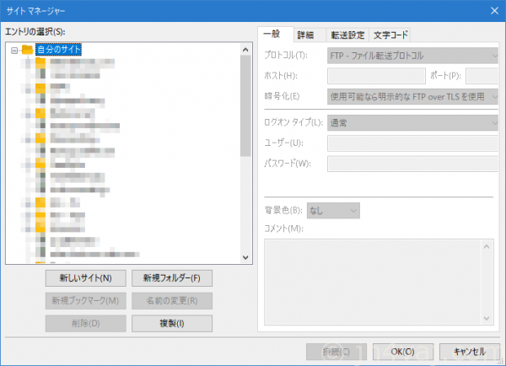Focus the ユーザー text field
This screenshot has height=366, width=506.
click(x=412, y=143)
